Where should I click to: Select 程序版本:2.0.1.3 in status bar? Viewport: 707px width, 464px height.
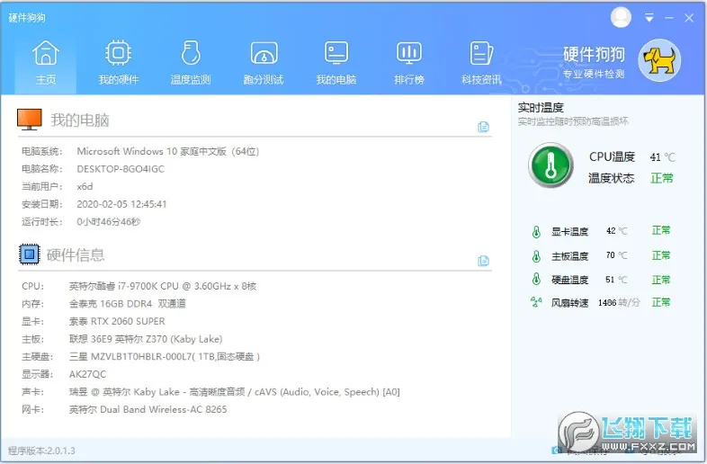[41, 451]
